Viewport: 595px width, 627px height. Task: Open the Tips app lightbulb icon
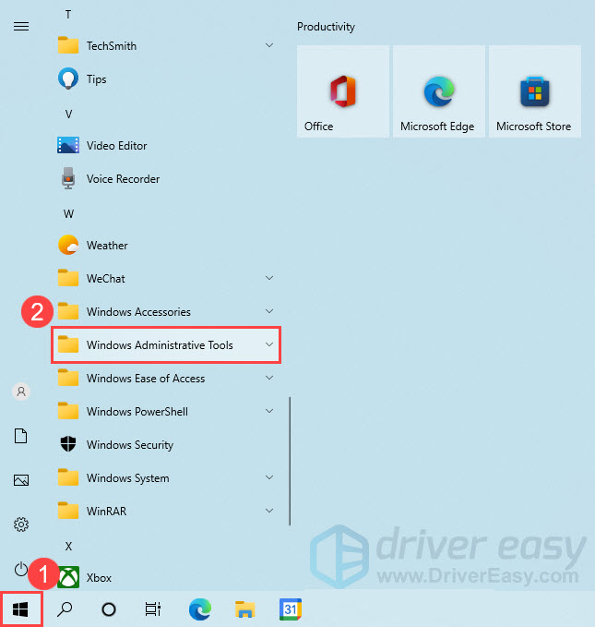pos(68,78)
